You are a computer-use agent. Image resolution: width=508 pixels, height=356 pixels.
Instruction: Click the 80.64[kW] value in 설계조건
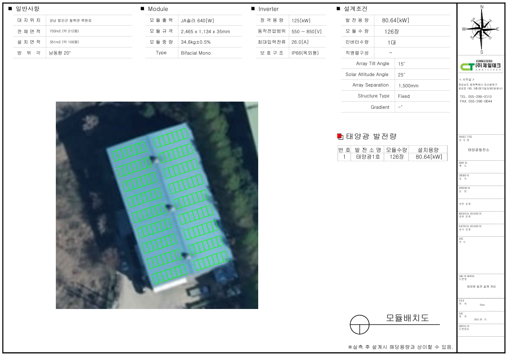click(395, 20)
